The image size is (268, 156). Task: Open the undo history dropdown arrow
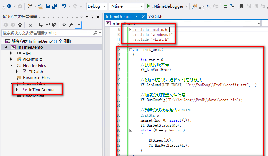[70, 6]
